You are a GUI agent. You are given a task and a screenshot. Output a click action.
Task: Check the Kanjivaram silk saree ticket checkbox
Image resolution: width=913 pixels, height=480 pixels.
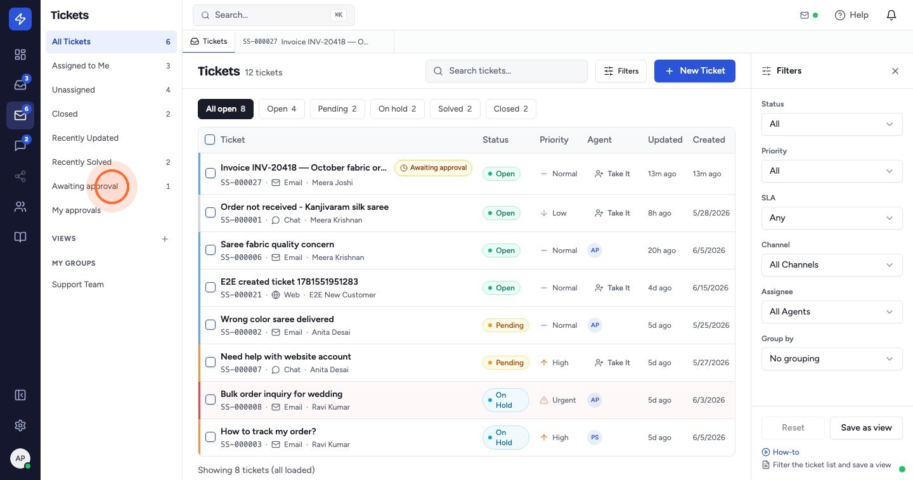point(210,212)
